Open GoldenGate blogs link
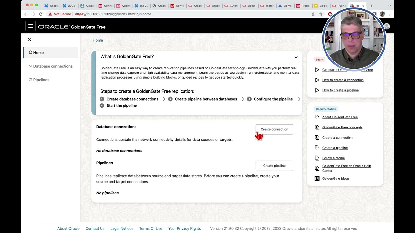 [336, 179]
